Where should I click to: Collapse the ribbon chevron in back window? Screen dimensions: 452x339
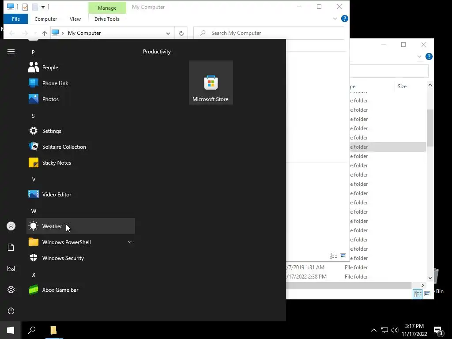[x=419, y=56]
